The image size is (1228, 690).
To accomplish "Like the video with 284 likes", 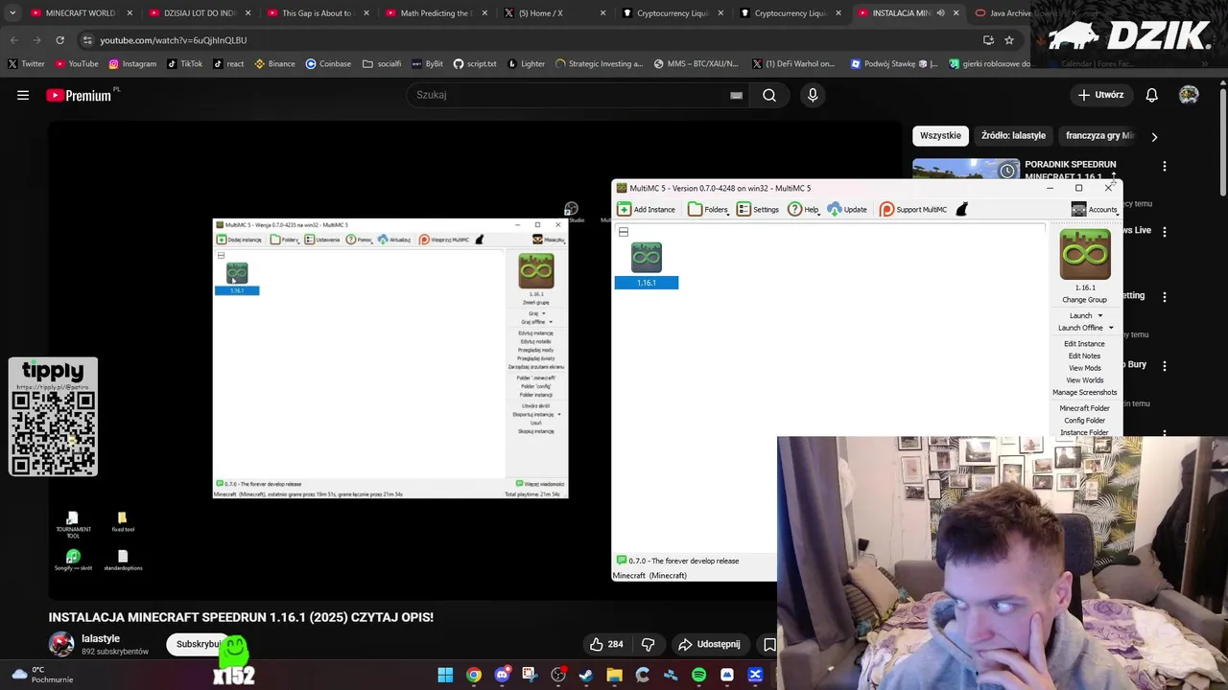I will 606,644.
